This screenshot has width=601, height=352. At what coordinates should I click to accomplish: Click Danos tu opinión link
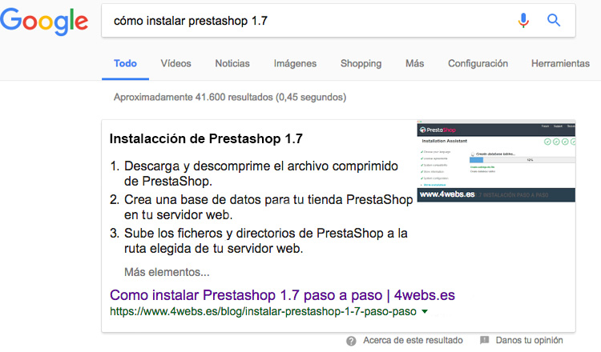pyautogui.click(x=530, y=340)
